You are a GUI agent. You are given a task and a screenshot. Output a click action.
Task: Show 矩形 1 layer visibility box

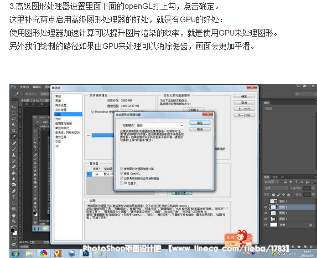(266, 201)
